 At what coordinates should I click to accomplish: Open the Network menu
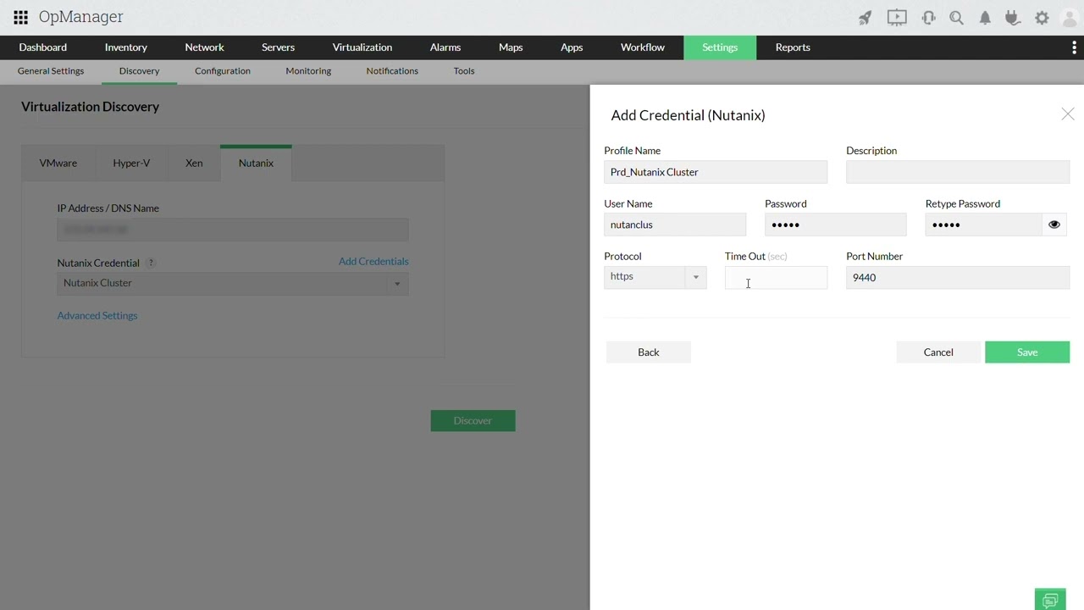[205, 47]
